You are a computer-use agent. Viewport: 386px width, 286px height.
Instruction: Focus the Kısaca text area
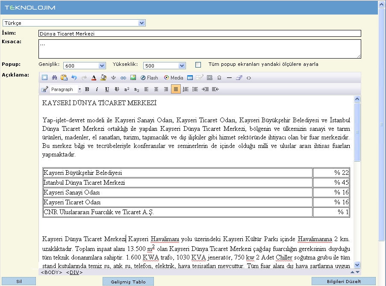pyautogui.click(x=200, y=49)
